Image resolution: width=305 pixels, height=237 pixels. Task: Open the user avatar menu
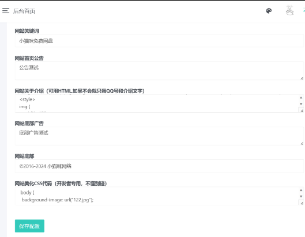[289, 10]
